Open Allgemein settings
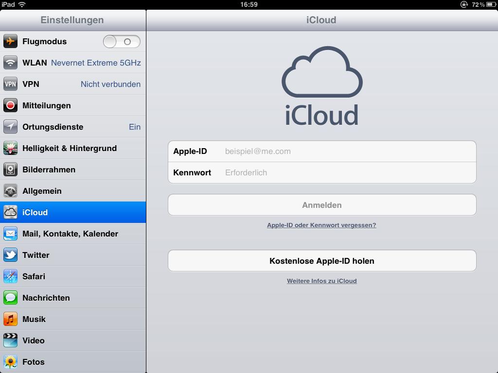 point(73,191)
